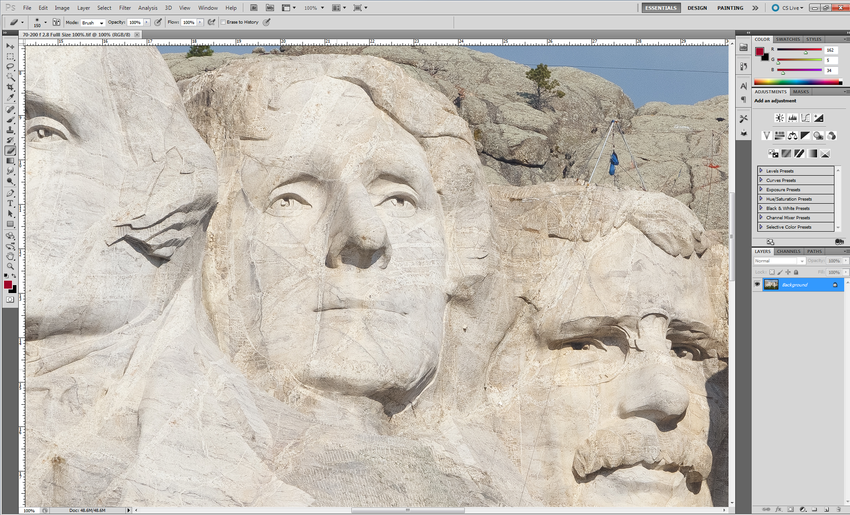Image resolution: width=850 pixels, height=515 pixels.
Task: Toggle lock transparent pixels
Action: click(772, 272)
